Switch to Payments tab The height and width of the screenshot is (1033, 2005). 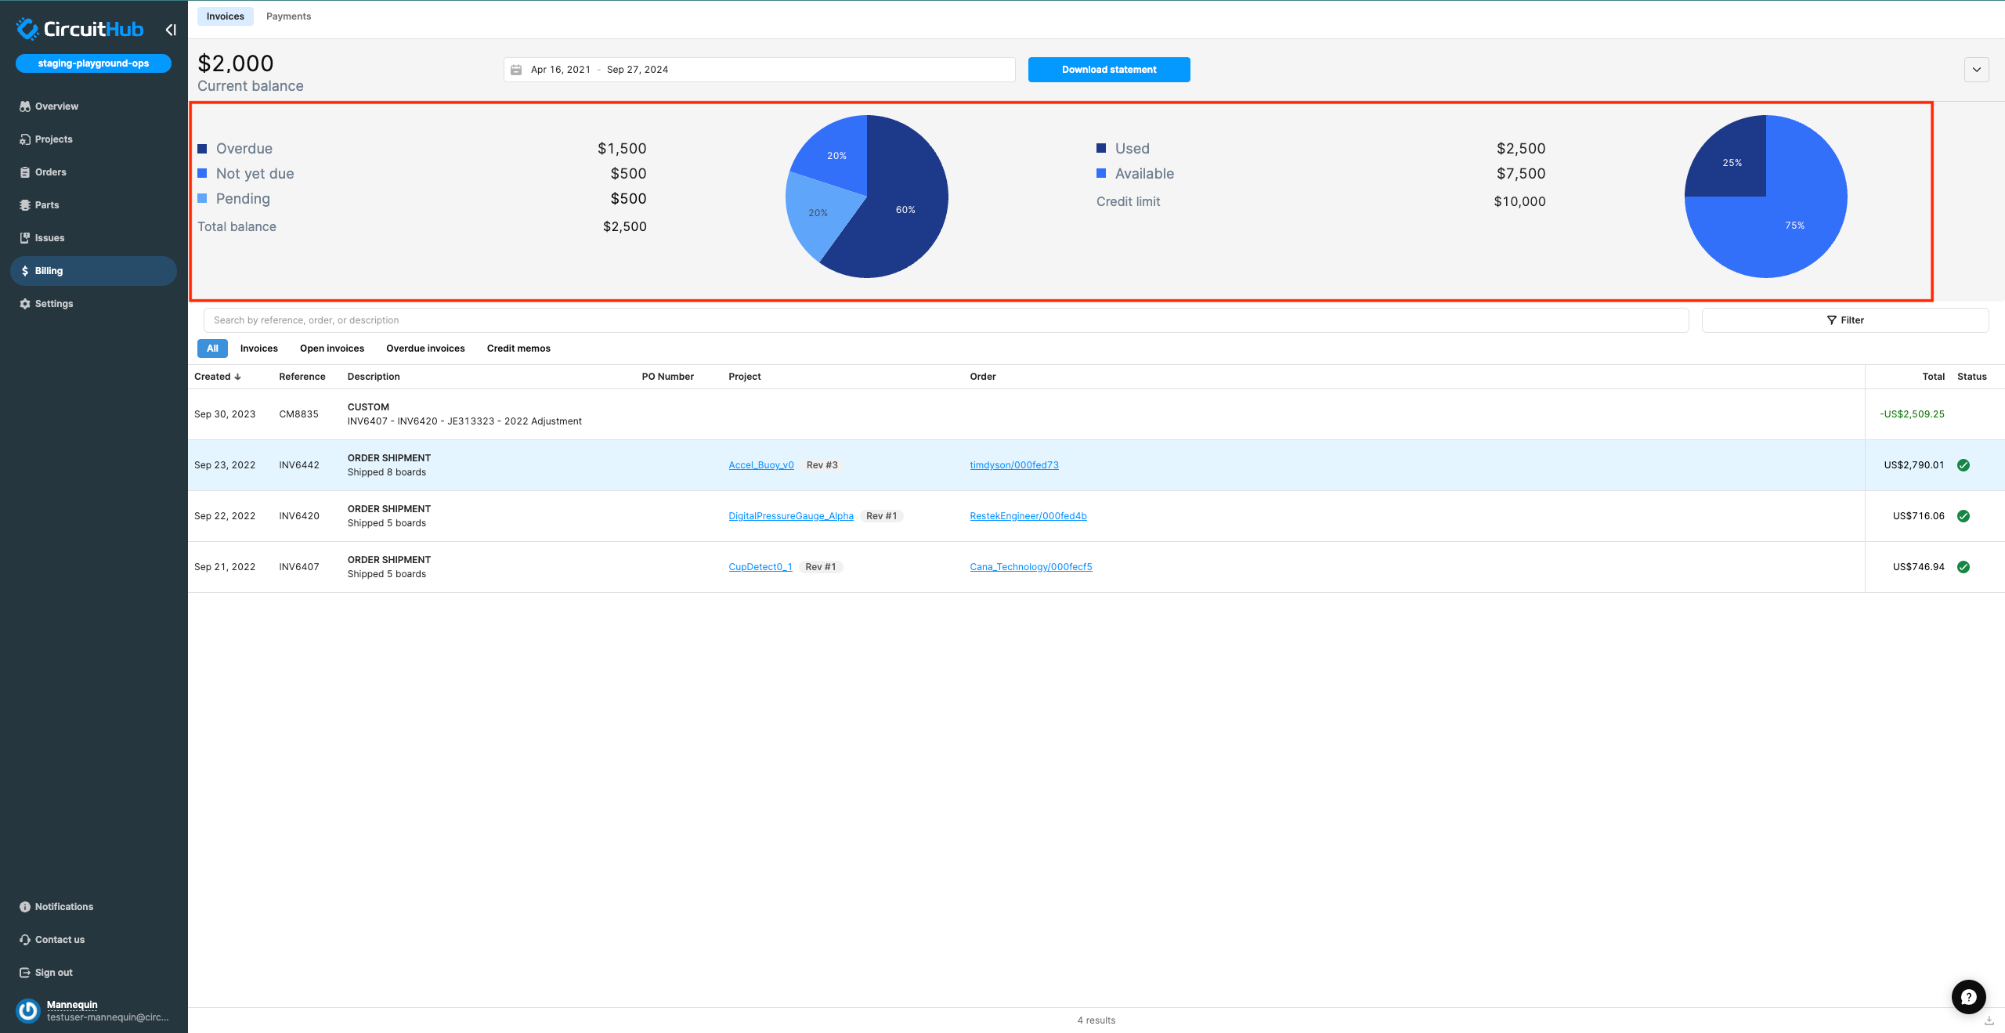tap(287, 16)
